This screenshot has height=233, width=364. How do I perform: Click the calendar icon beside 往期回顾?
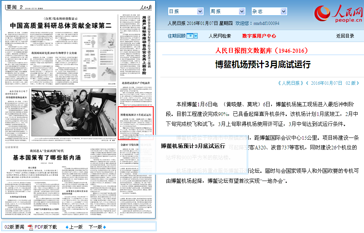pos(190,36)
